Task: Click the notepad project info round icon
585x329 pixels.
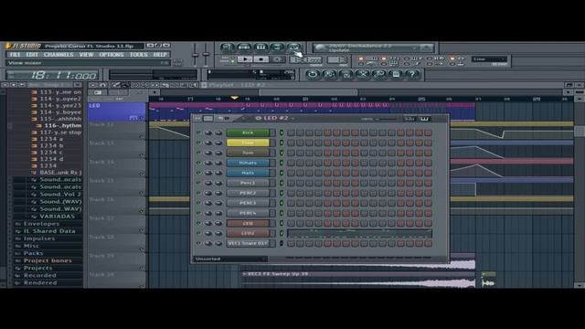Action: 396,74
